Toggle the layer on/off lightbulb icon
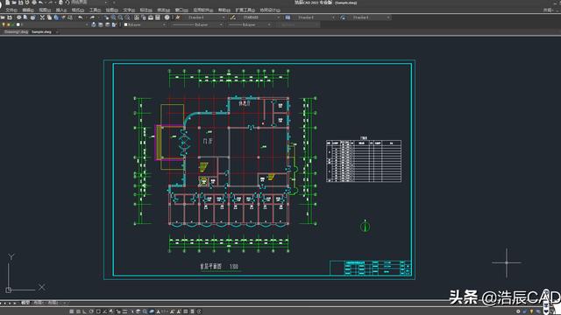This screenshot has height=315, width=561. (4, 24)
